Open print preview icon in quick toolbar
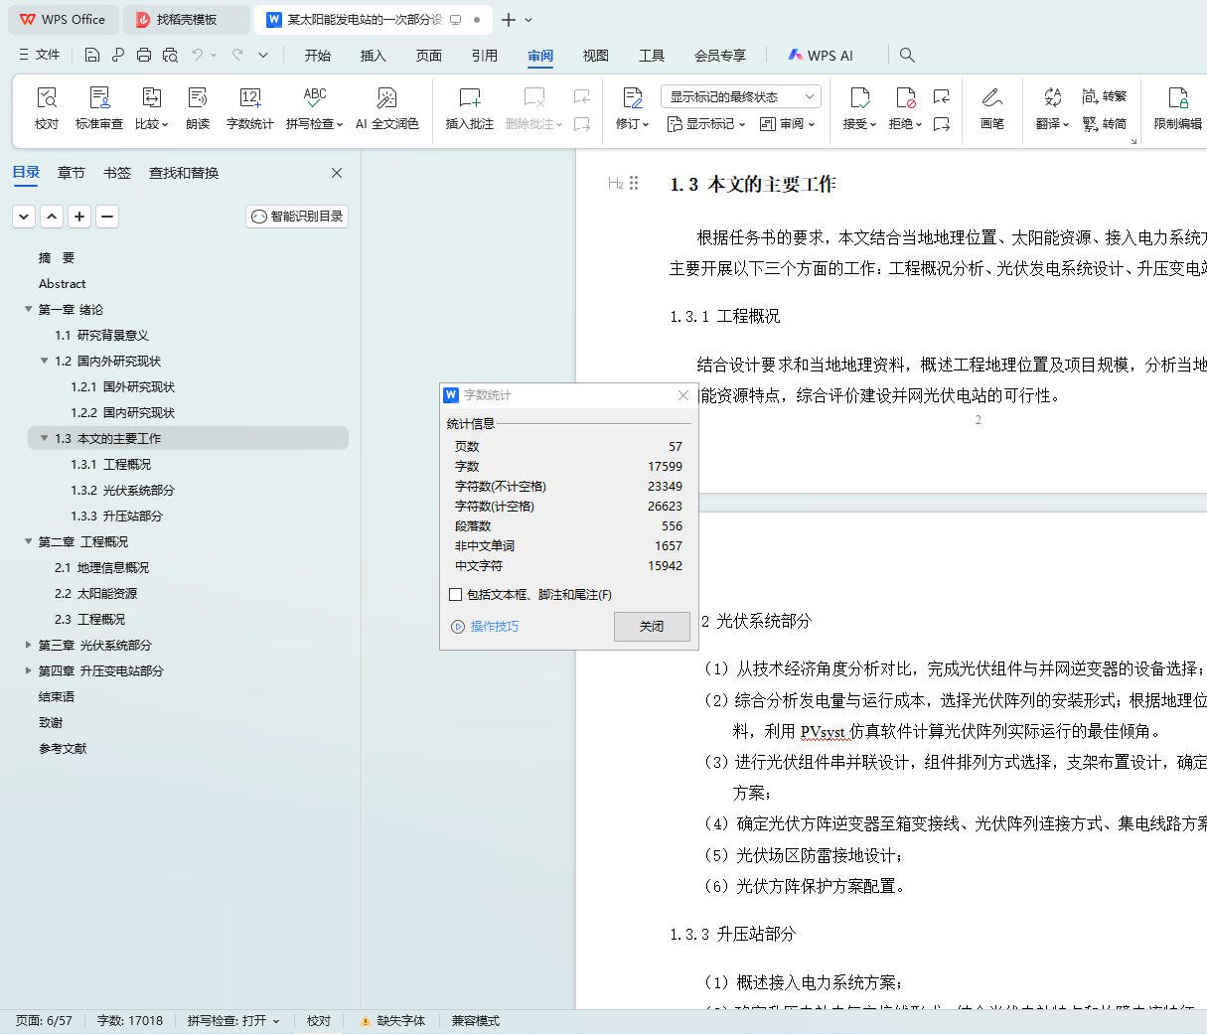Image resolution: width=1207 pixels, height=1034 pixels. [170, 55]
